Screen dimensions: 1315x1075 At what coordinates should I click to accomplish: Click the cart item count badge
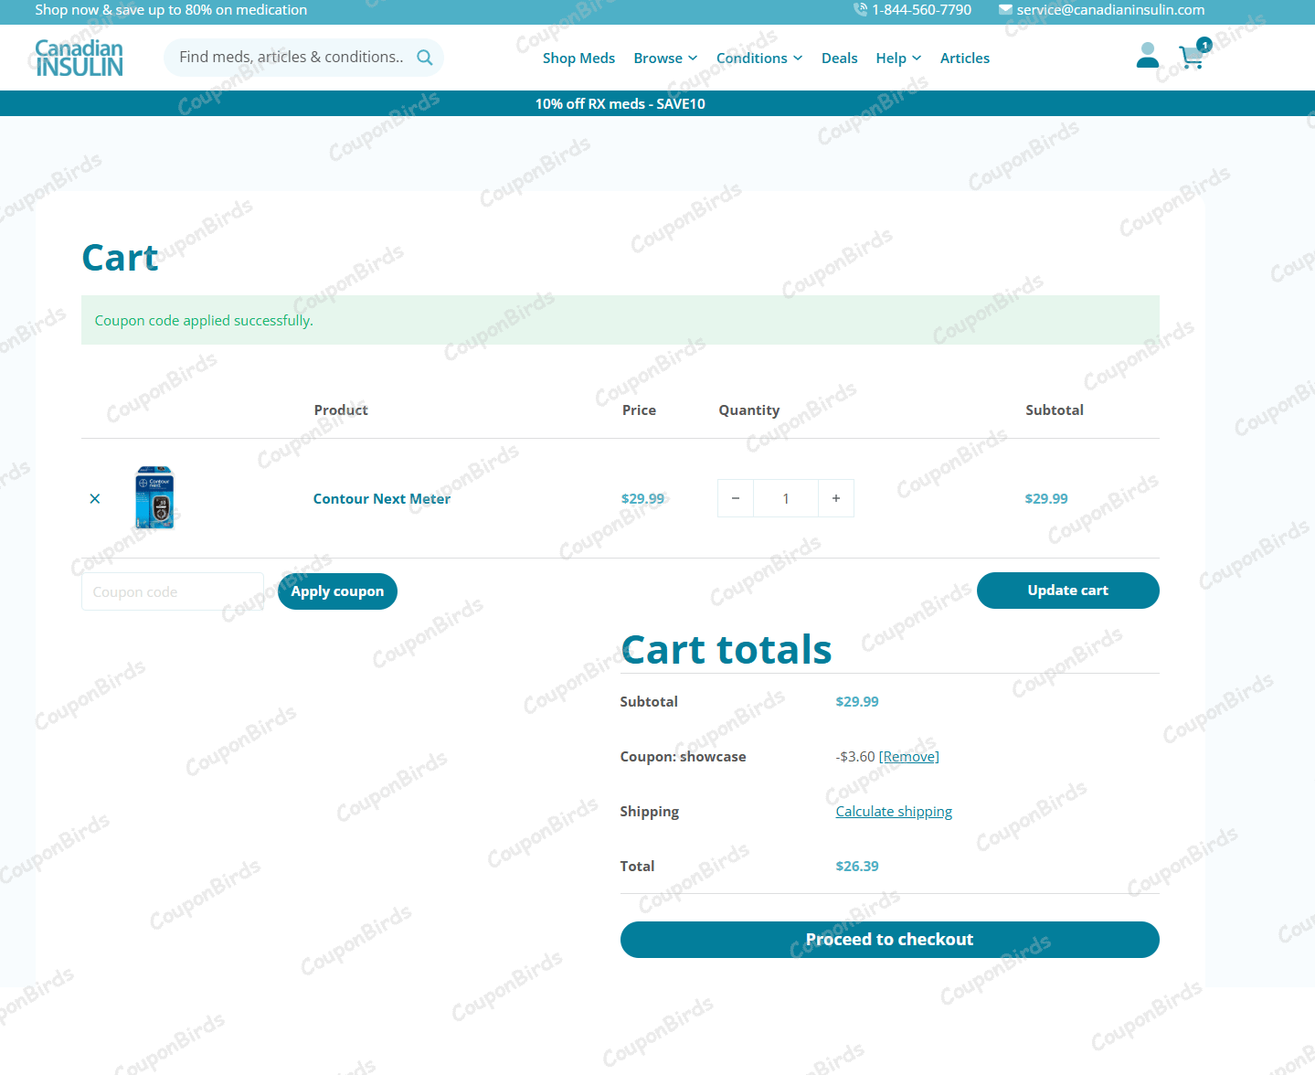click(1204, 45)
